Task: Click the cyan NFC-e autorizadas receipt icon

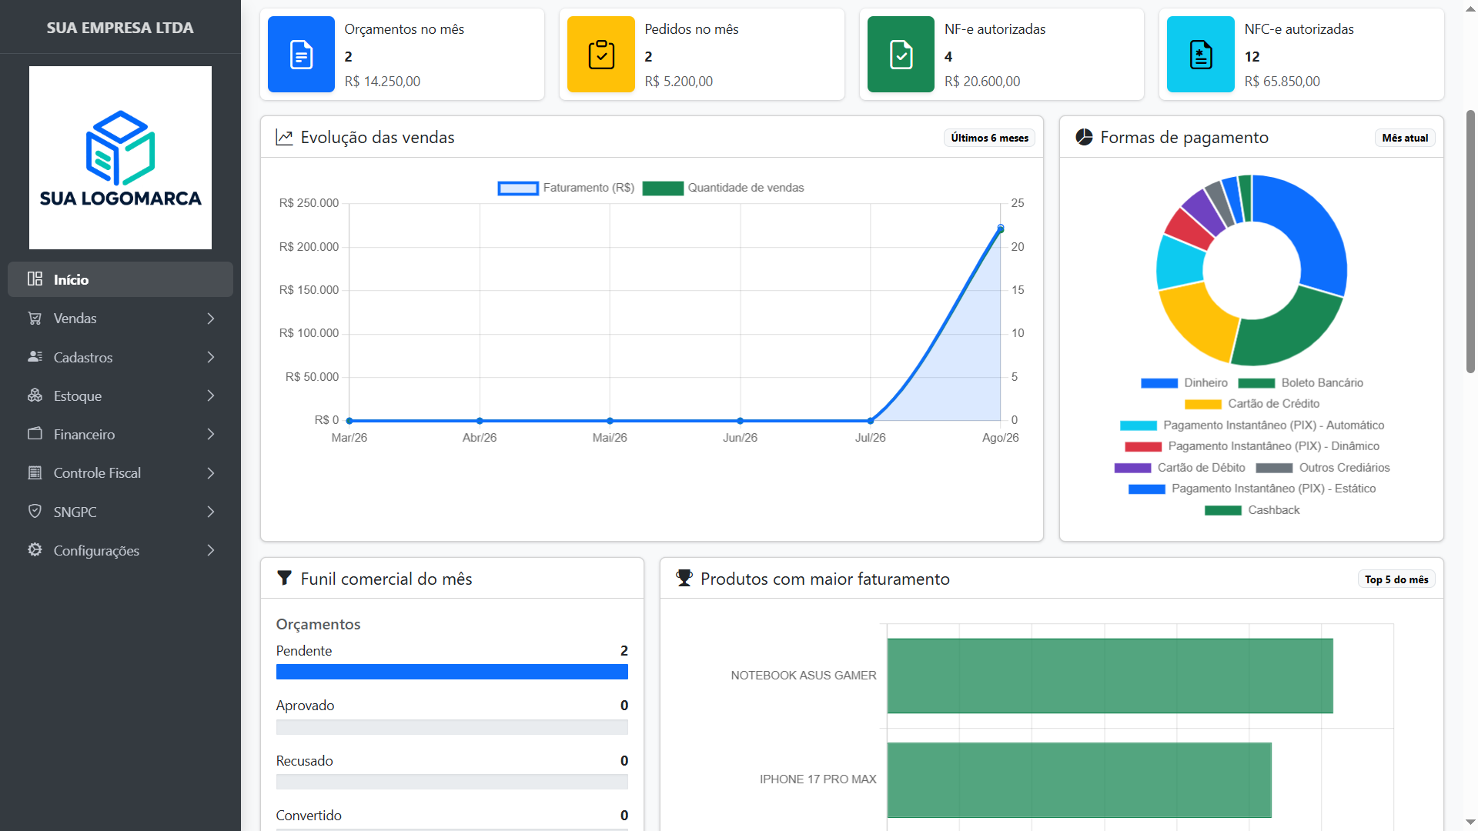Action: coord(1201,55)
